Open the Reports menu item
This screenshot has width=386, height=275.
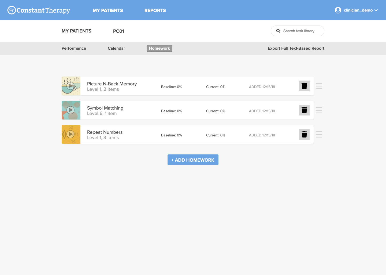(155, 10)
